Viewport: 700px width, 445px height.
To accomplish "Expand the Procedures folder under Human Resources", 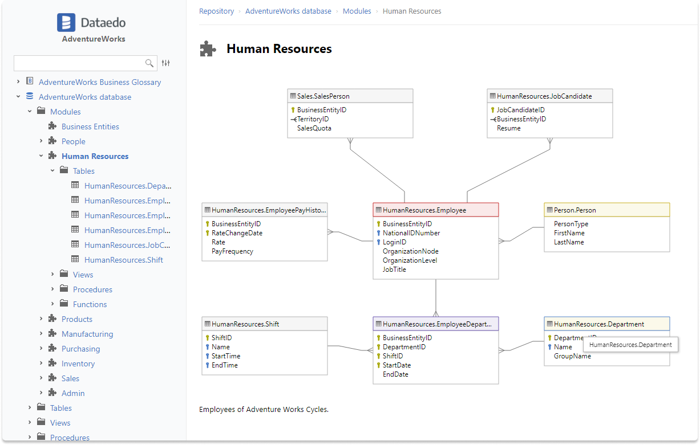I will click(x=52, y=289).
